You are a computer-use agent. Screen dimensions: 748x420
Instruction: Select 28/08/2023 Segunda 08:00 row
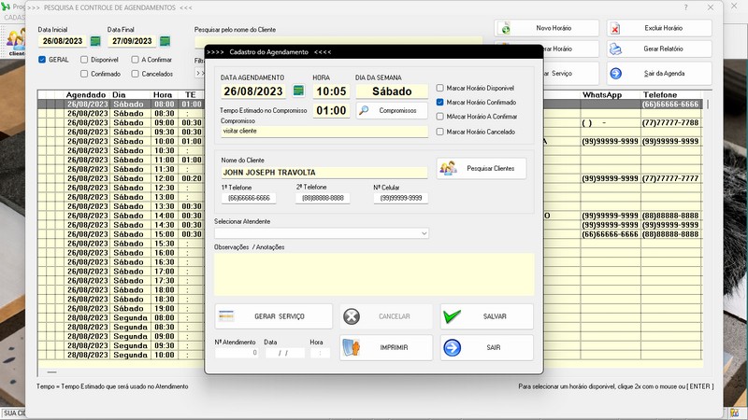(x=369, y=317)
